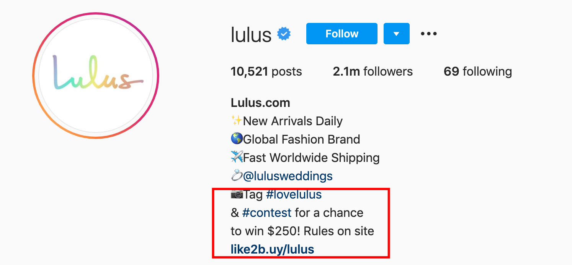The image size is (572, 265).
Task: Click the ring emoji before @lulusweddings
Action: (x=237, y=176)
